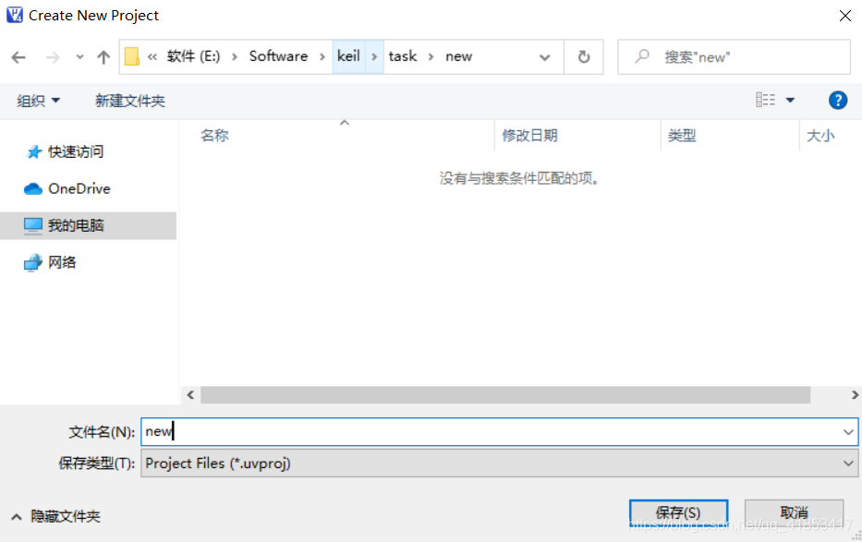862x542 pixels.
Task: Open the 组织 menu
Action: [x=38, y=101]
